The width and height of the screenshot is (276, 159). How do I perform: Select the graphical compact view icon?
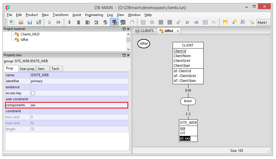point(105,22)
